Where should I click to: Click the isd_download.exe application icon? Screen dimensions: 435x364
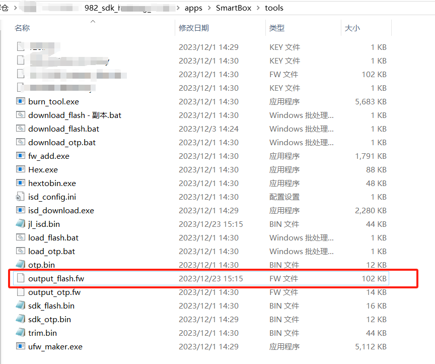click(21, 210)
